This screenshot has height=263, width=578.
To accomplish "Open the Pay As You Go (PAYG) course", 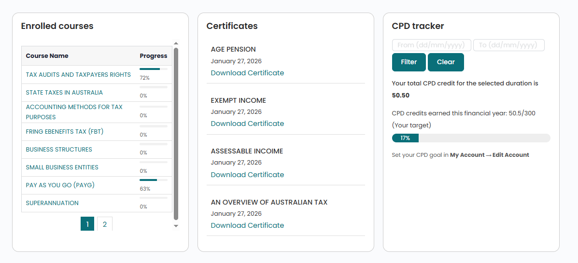I will (x=60, y=185).
